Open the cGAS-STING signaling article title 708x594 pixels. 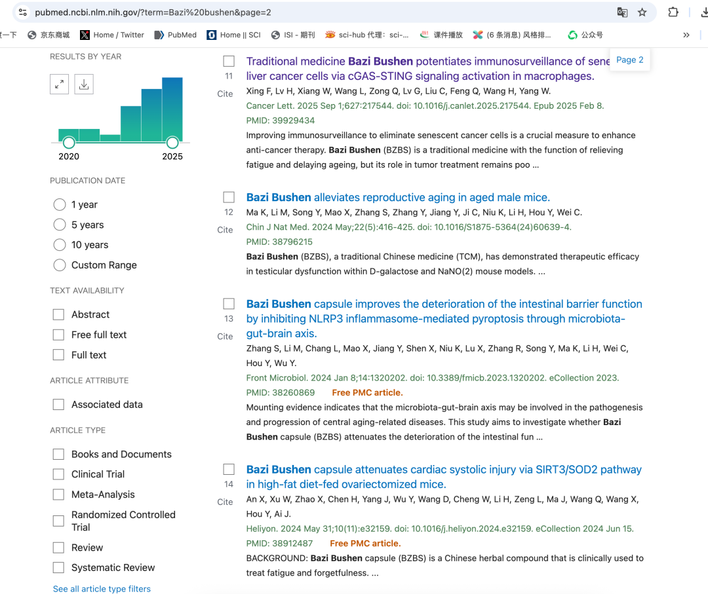[427, 69]
